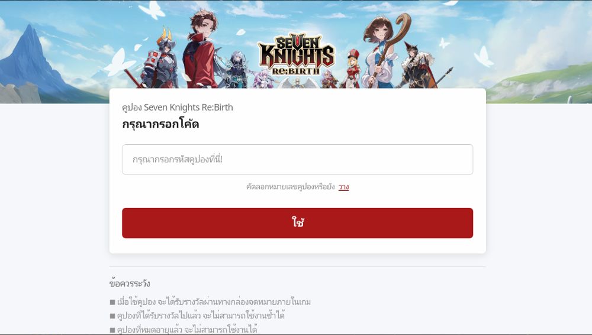
Task: Click the red วาง paste link
Action: [x=343, y=187]
